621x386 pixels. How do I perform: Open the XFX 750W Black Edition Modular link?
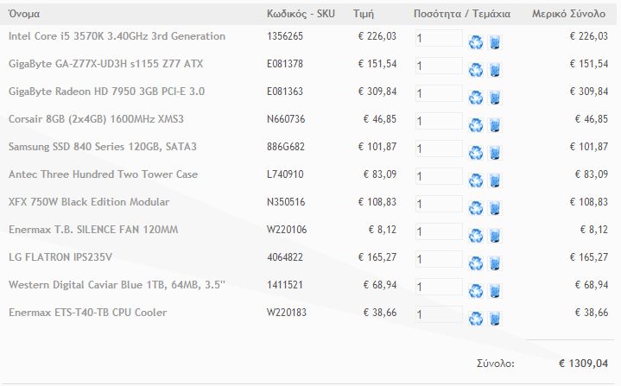point(89,202)
